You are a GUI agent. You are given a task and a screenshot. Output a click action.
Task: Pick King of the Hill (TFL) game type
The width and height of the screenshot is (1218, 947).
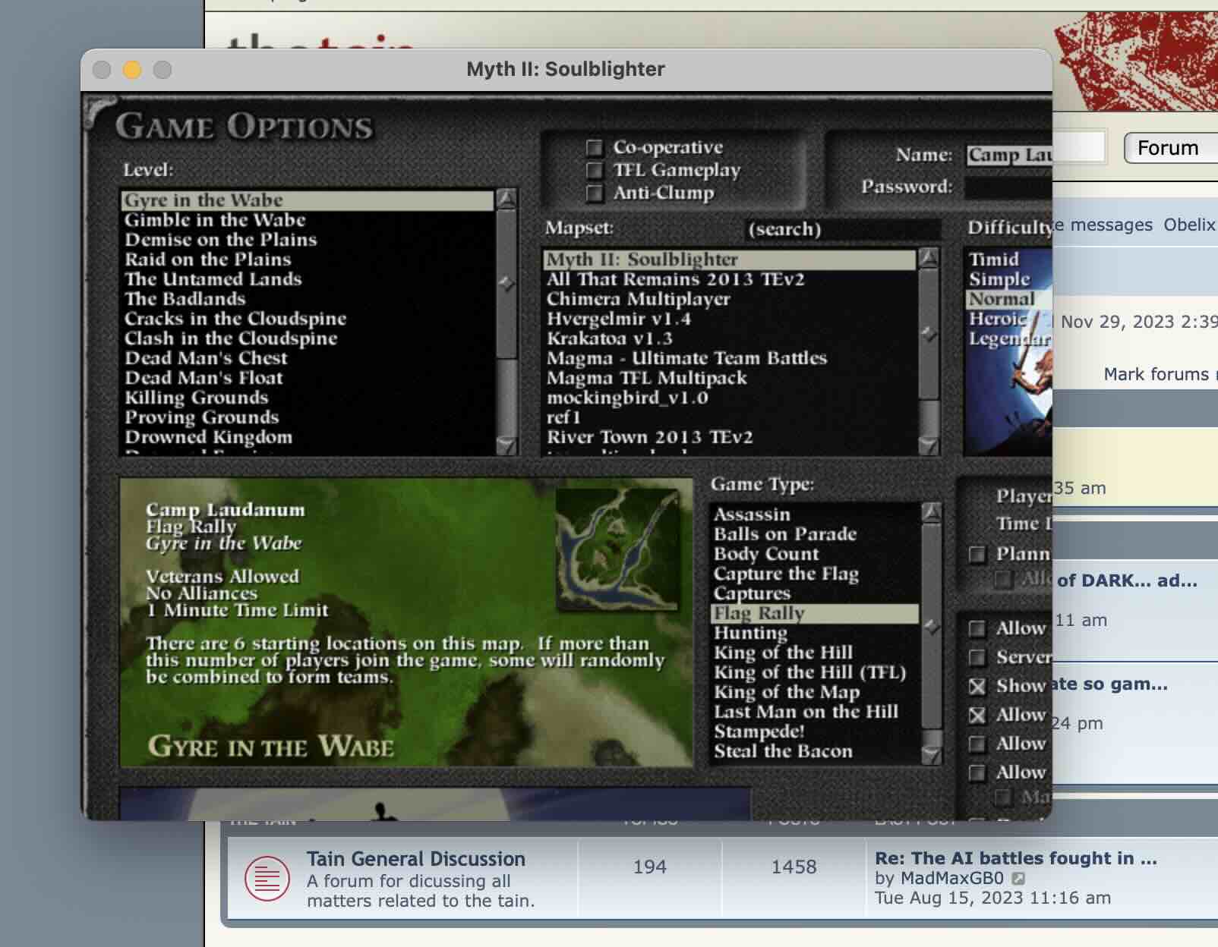tap(815, 672)
